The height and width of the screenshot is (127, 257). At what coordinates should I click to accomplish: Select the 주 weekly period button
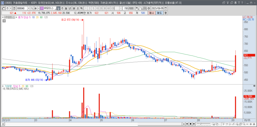62,8
